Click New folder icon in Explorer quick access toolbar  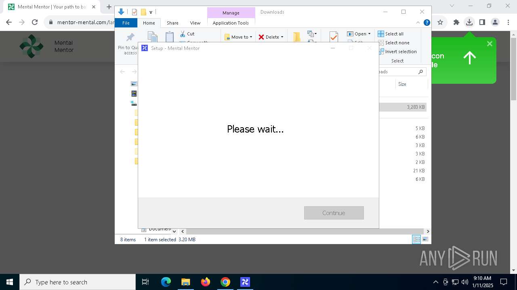coord(143,12)
